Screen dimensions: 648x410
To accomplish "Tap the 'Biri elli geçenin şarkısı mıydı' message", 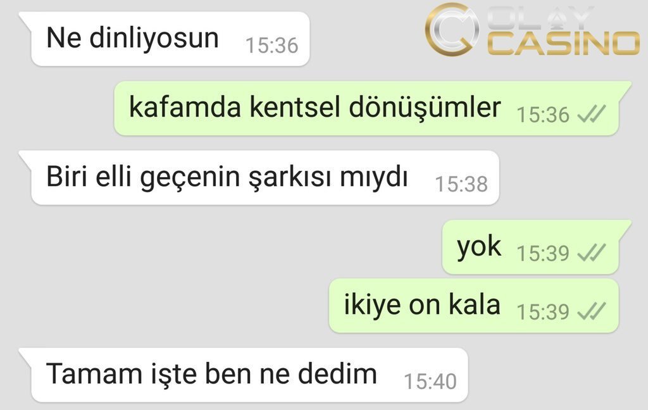I will click(x=265, y=178).
